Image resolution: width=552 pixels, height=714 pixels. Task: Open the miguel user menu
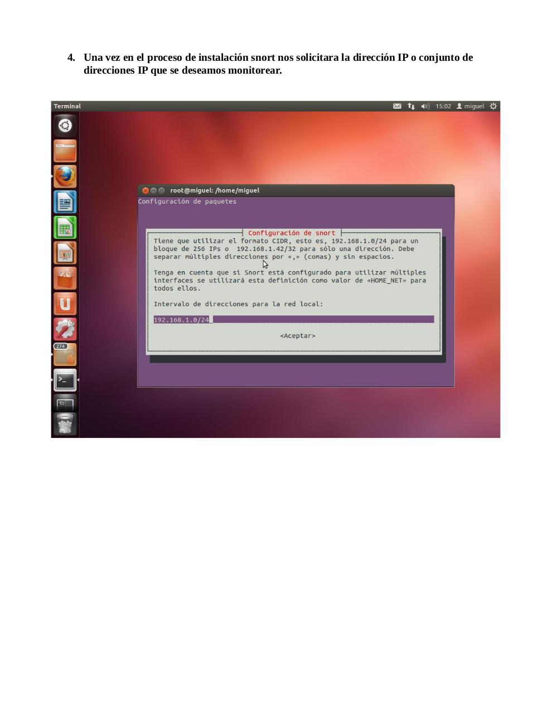tap(471, 106)
